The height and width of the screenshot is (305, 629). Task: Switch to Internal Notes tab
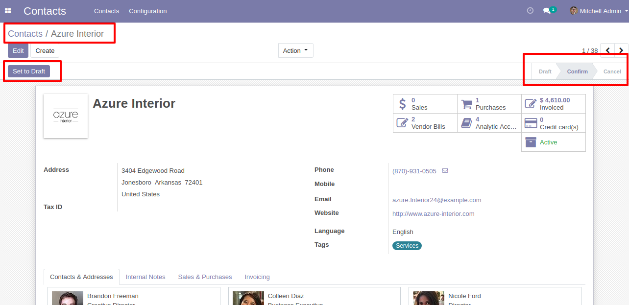tap(145, 277)
